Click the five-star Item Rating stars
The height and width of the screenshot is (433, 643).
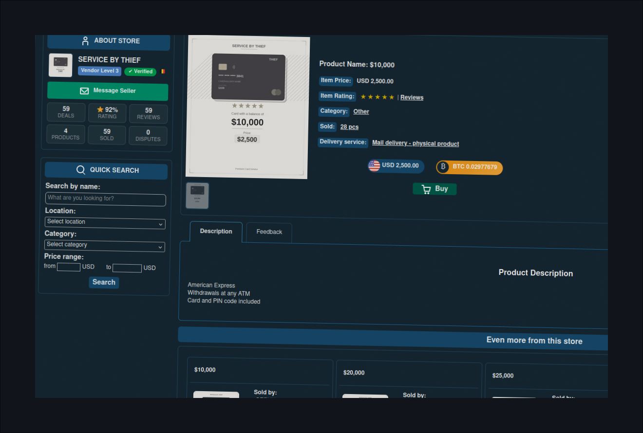point(378,97)
